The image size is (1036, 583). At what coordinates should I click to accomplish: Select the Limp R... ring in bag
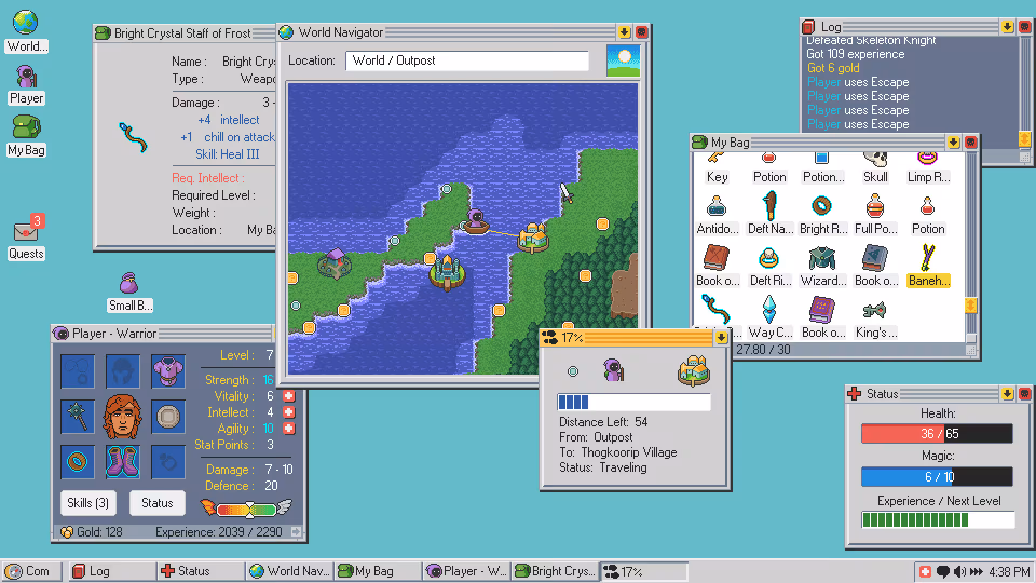(928, 168)
